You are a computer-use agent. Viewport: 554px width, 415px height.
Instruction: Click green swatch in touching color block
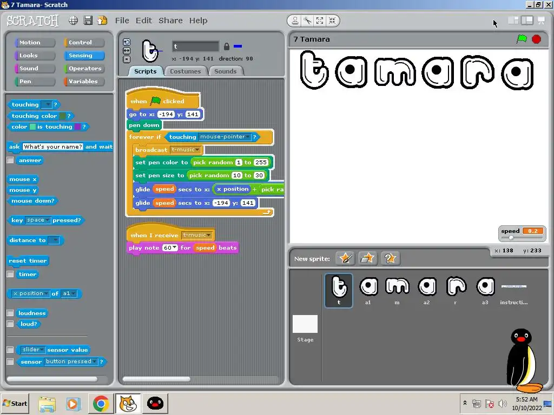pyautogui.click(x=63, y=116)
